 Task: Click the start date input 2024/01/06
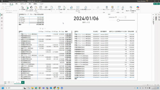tap(112, 17)
